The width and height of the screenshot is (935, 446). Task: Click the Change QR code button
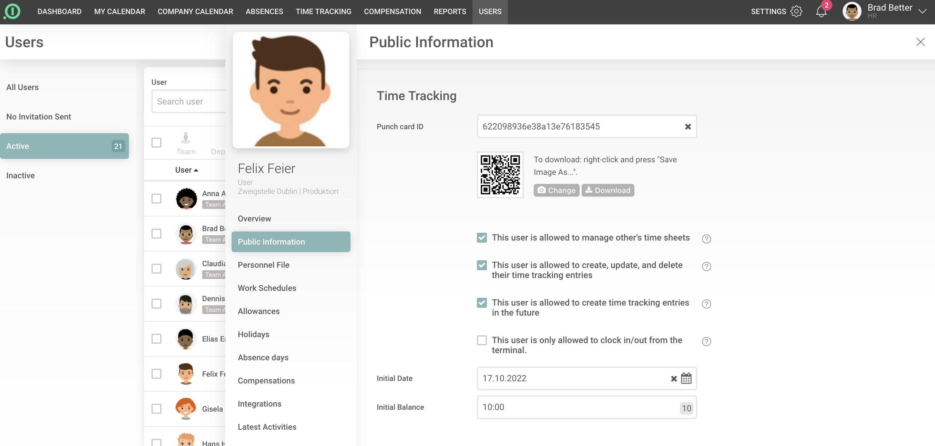[556, 190]
